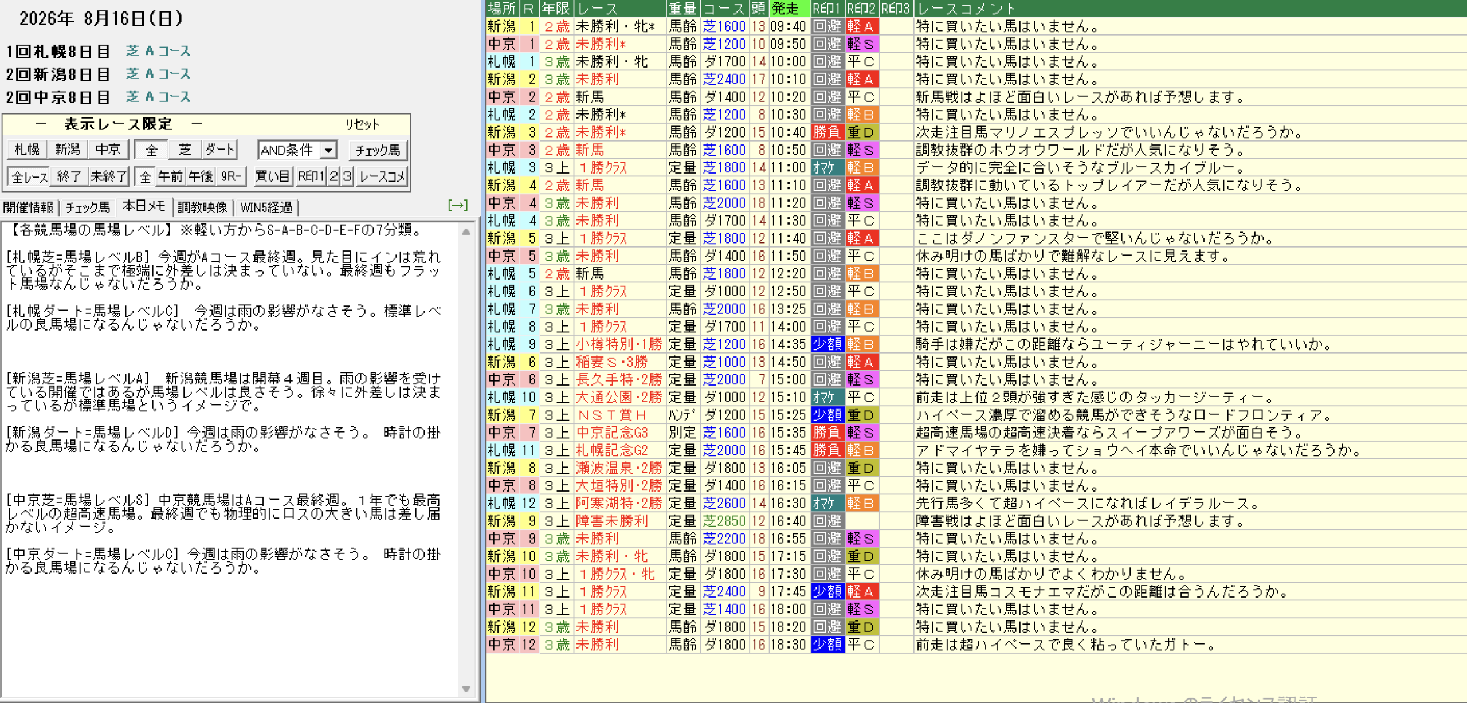Click the 勝負 mark in 札幌記念 row
The height and width of the screenshot is (703, 1467).
click(827, 450)
